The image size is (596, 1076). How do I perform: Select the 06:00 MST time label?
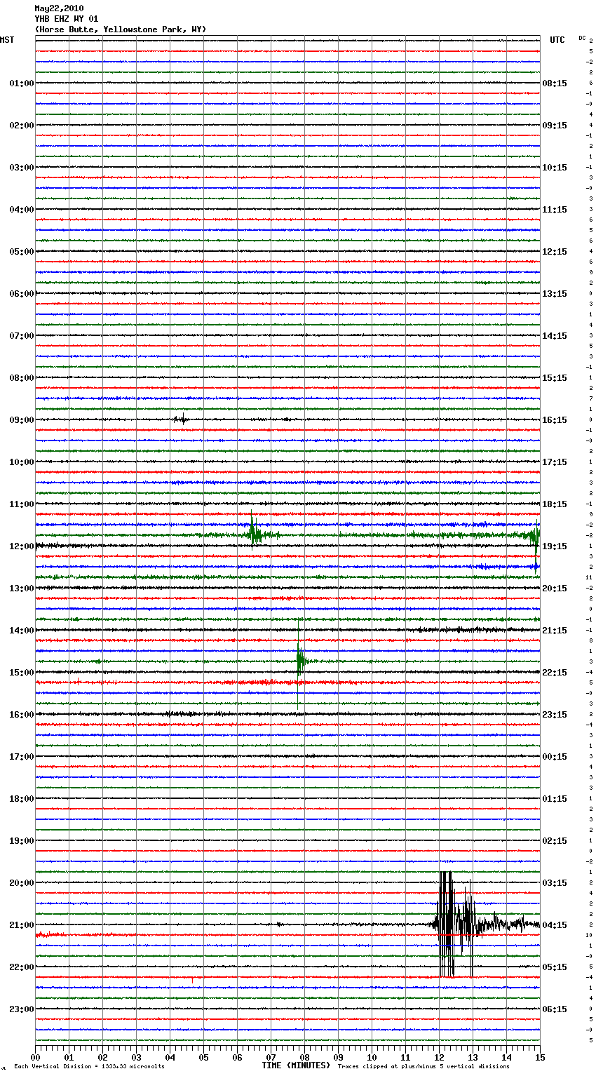(22, 294)
